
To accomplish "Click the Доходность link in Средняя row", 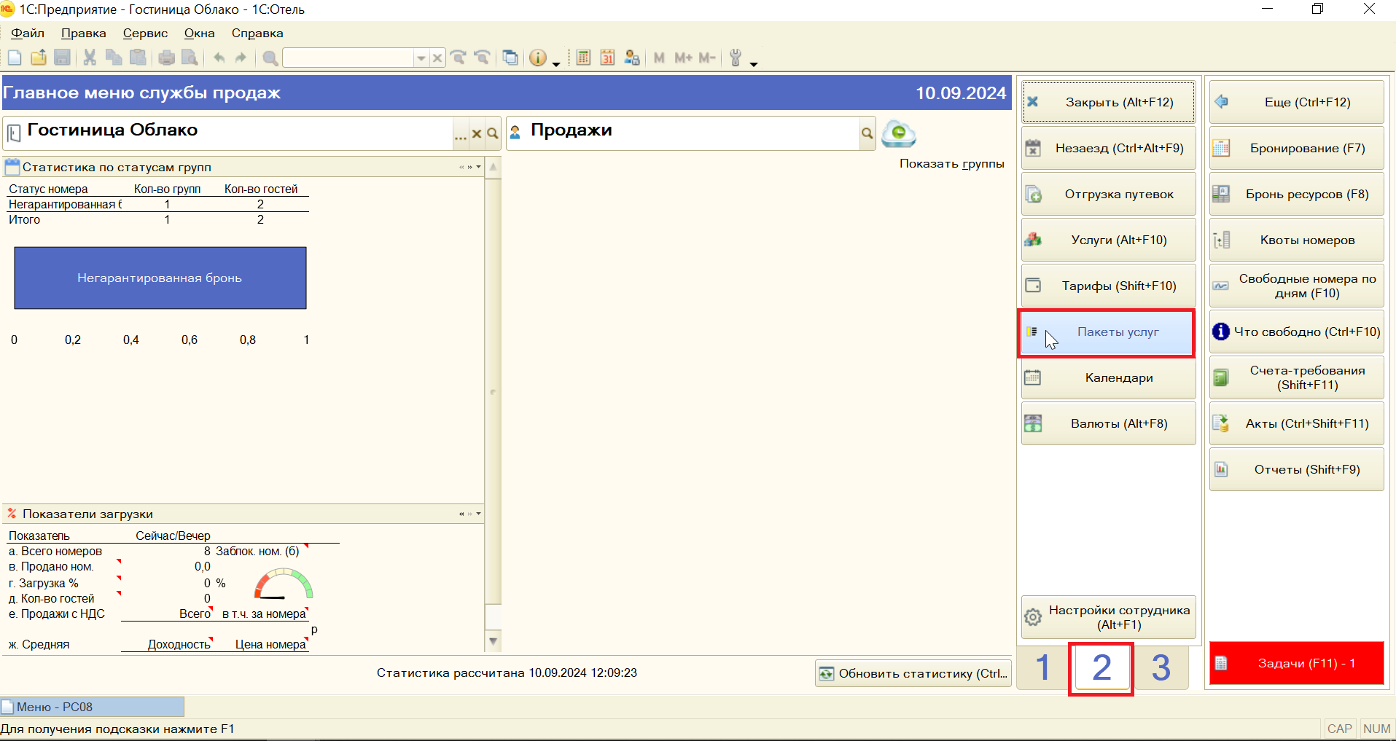I will (179, 644).
